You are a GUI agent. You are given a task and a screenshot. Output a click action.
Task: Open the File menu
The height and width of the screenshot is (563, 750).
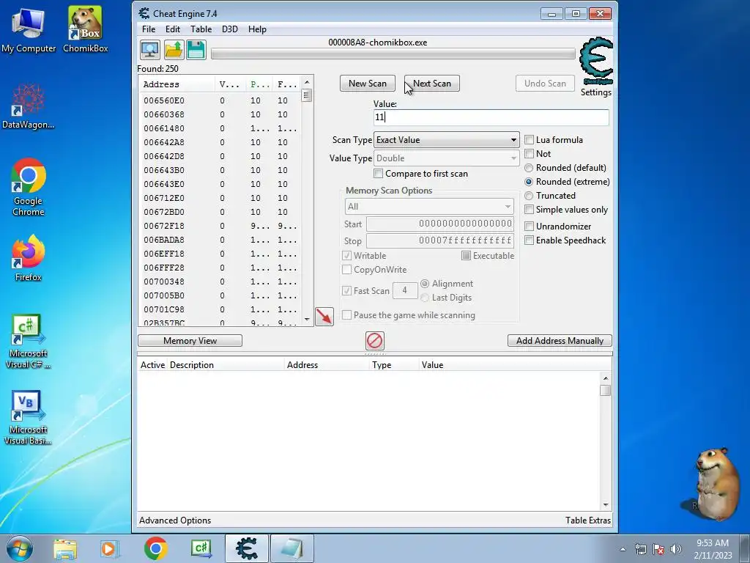coord(149,29)
